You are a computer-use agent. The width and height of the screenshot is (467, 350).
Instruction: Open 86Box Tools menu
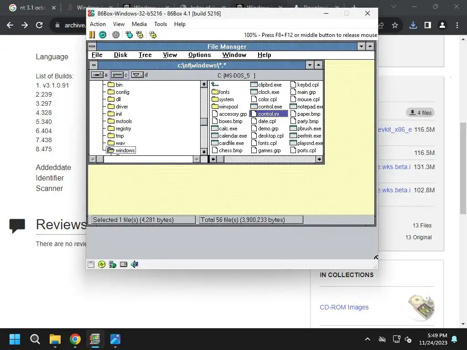click(x=161, y=24)
